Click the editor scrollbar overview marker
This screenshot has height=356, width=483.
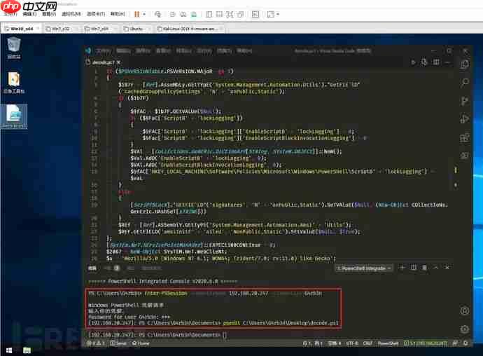[x=456, y=170]
